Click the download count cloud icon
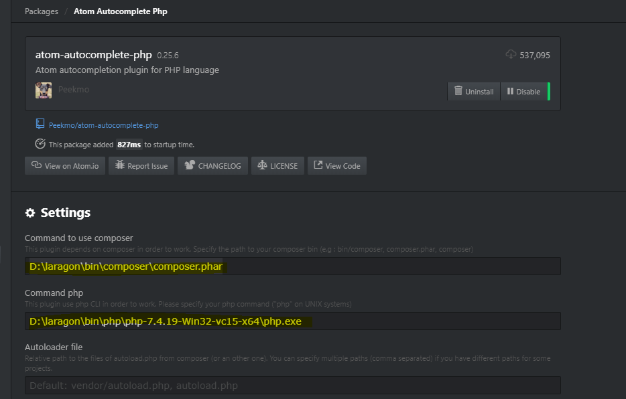This screenshot has height=399, width=626. pos(511,54)
